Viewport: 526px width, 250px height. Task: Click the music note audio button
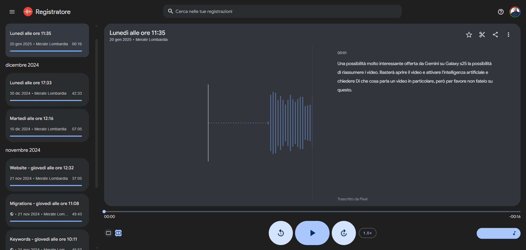(514, 234)
